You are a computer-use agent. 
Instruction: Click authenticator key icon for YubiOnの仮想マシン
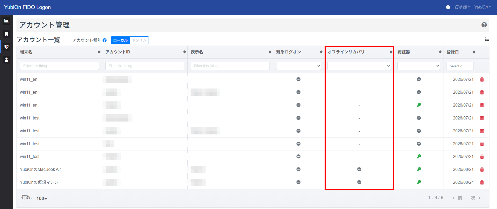coord(419,182)
